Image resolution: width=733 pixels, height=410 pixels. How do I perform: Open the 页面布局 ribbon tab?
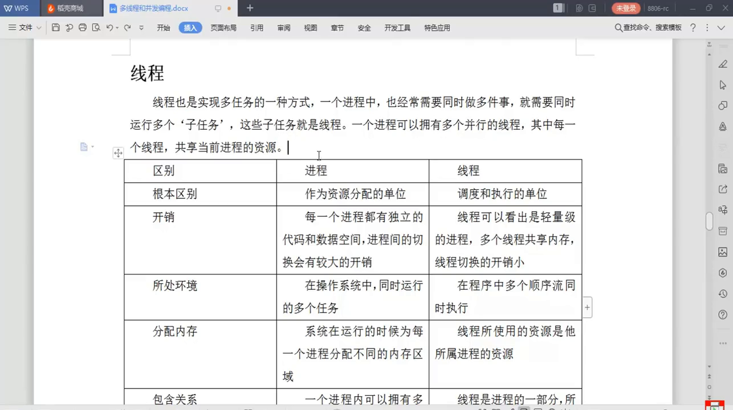(223, 28)
